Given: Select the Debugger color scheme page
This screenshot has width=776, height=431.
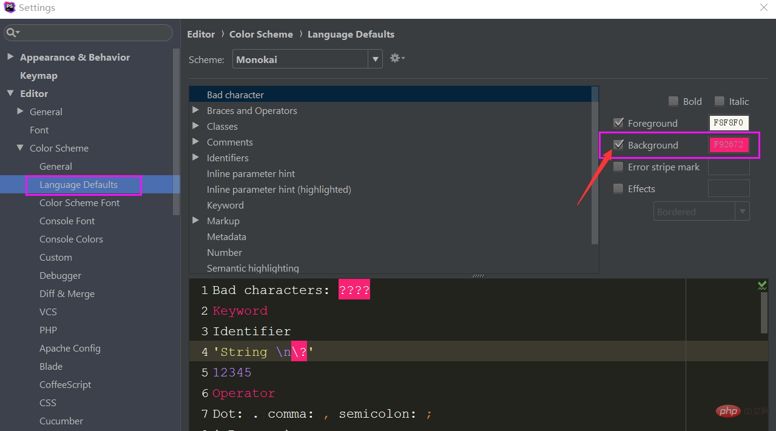Looking at the screenshot, I should click(61, 275).
